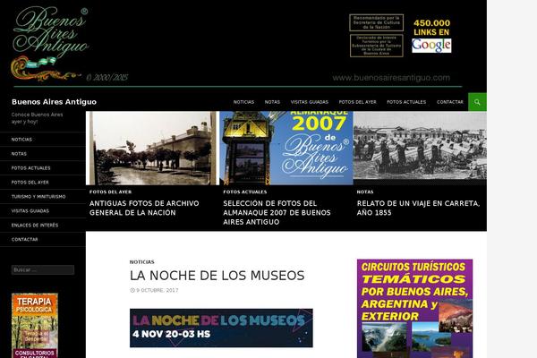
Task: Open Relato de un Viaje en Carreta article
Action: pos(418,208)
